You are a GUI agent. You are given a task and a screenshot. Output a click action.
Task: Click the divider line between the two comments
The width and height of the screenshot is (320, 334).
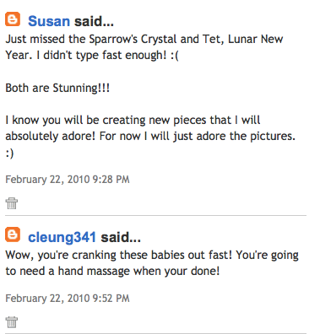[155, 216]
